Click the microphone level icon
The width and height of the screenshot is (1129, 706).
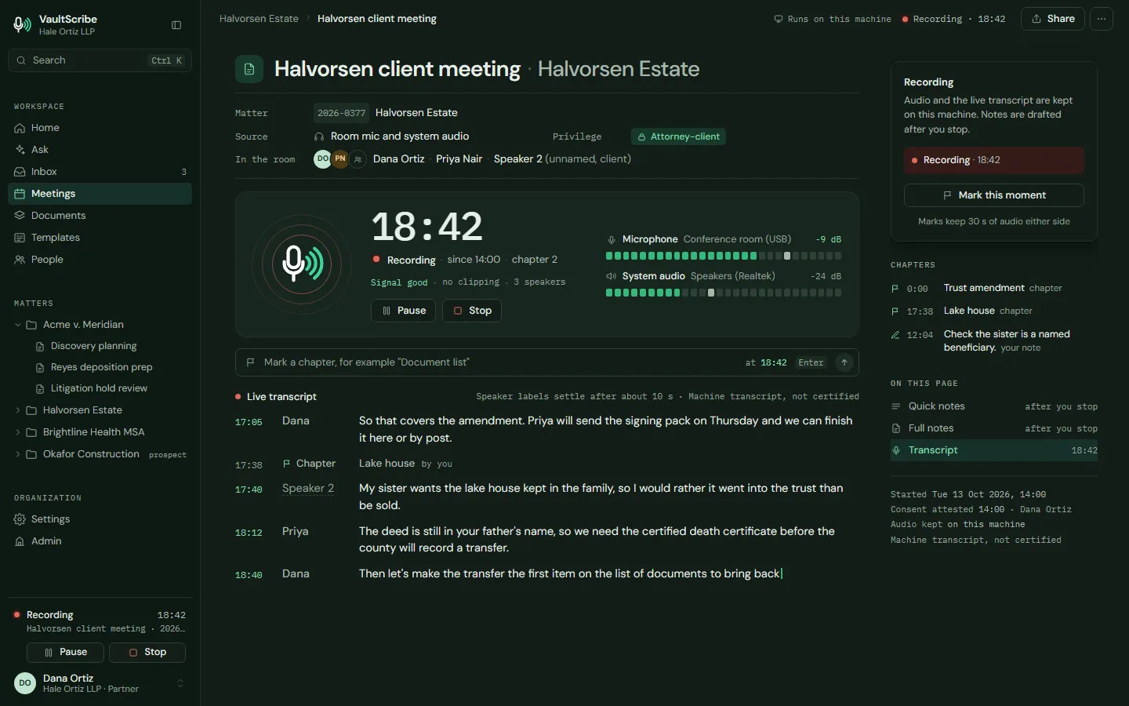point(612,239)
